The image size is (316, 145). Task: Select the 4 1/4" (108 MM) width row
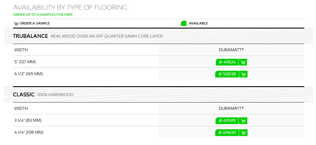159,132
